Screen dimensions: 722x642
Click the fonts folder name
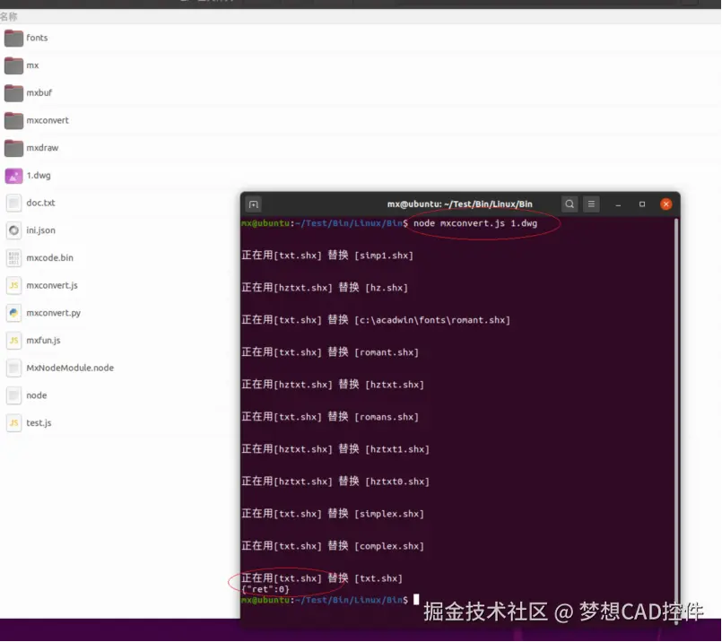point(37,38)
